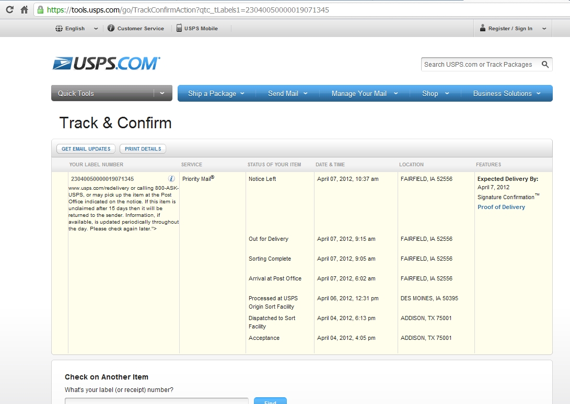The image size is (570, 404).
Task: Click the DATE & TIME column header
Action: (x=330, y=165)
